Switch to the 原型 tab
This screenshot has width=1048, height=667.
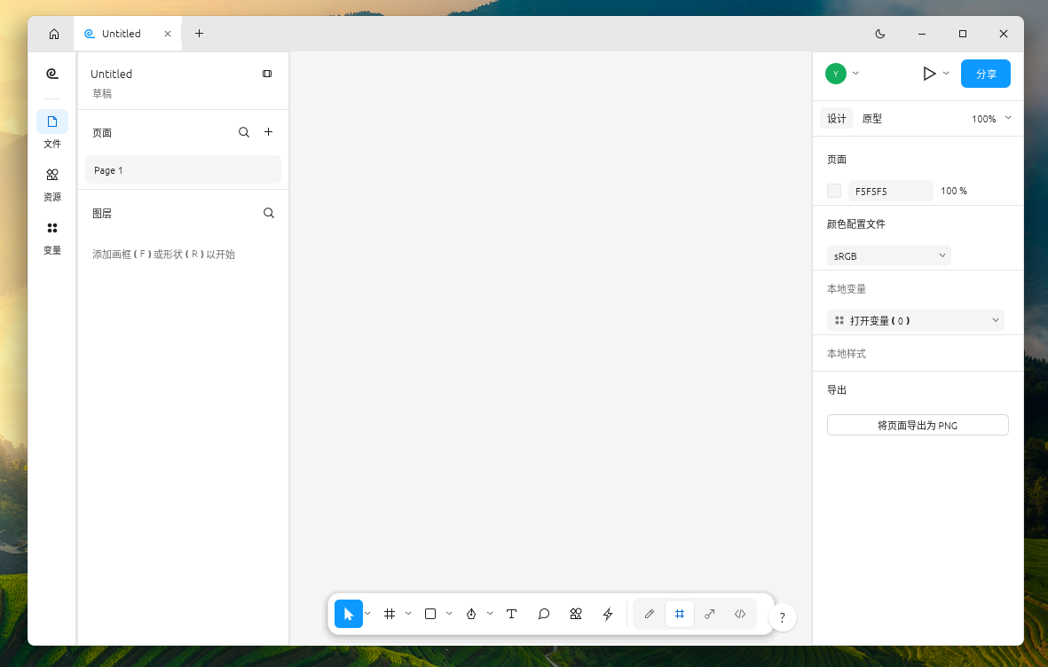872,119
